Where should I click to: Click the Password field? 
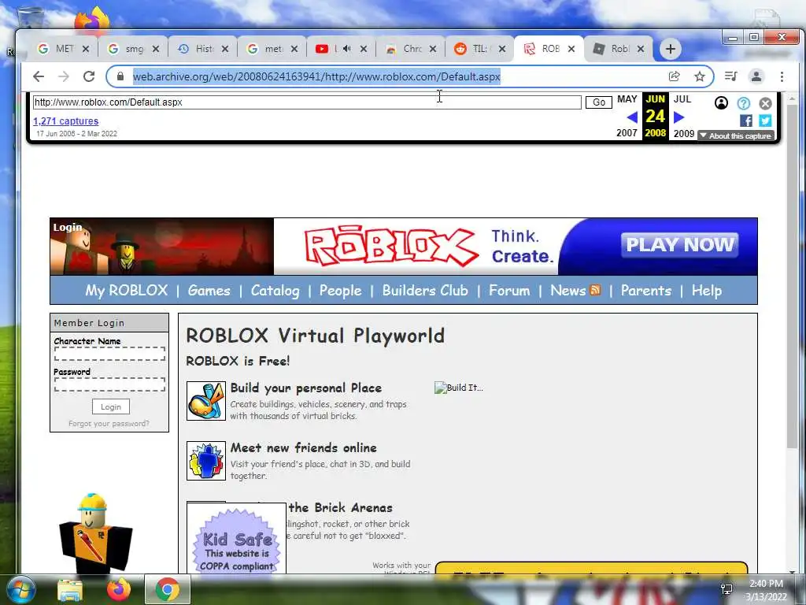tap(110, 384)
